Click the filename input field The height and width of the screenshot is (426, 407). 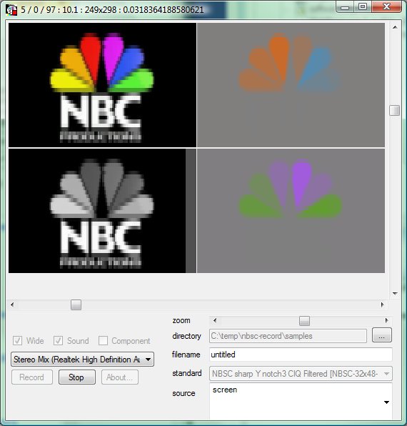click(301, 355)
